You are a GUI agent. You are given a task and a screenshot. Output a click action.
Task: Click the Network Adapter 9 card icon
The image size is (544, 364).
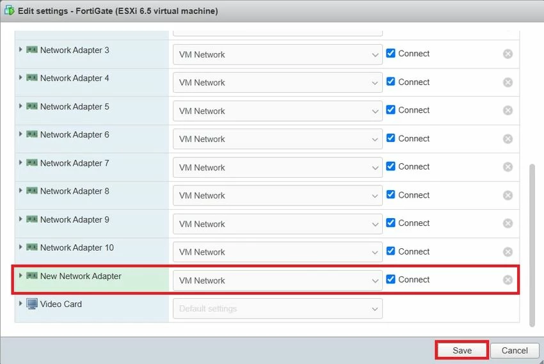pyautogui.click(x=32, y=219)
